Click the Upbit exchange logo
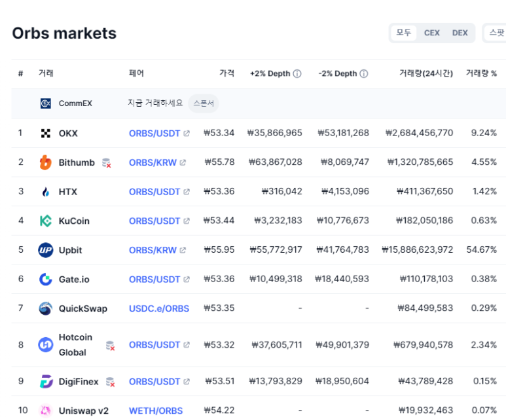This screenshot has width=506, height=419. pos(46,250)
